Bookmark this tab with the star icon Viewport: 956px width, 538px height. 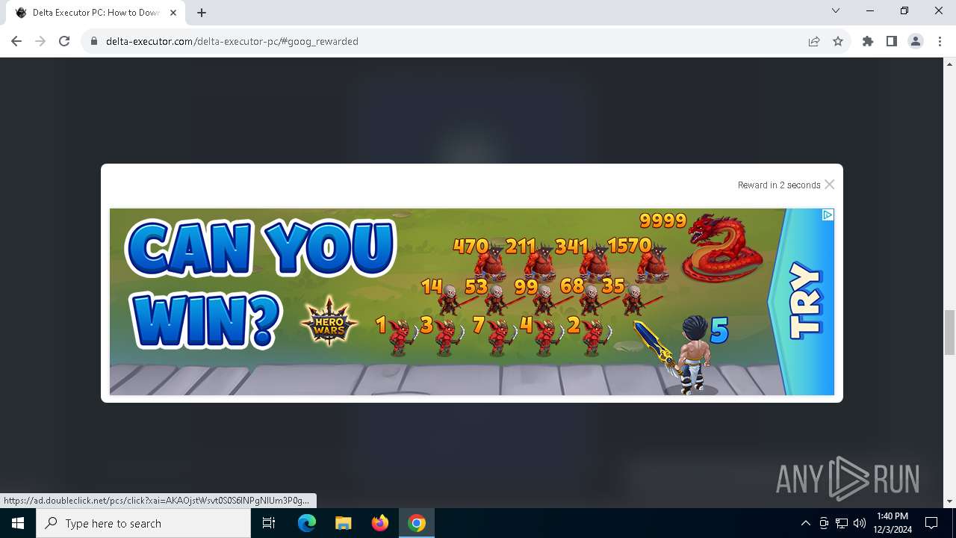(838, 41)
